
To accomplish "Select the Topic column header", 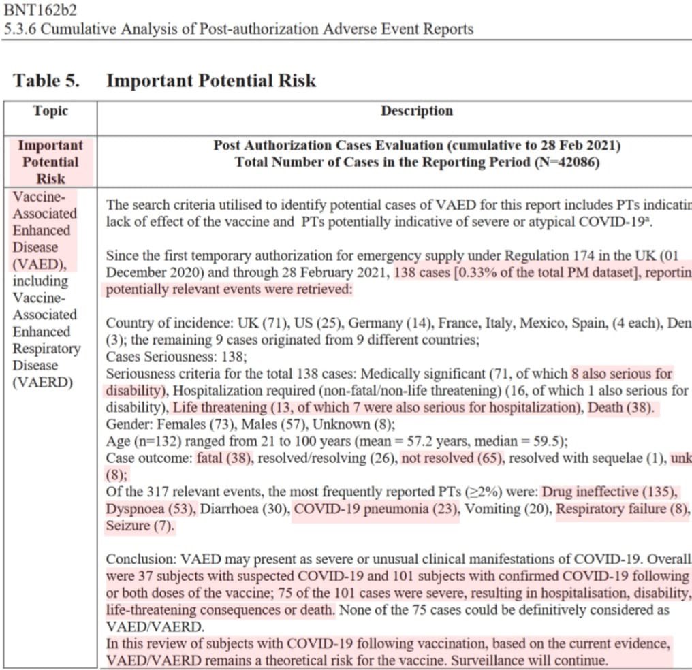I will (50, 111).
